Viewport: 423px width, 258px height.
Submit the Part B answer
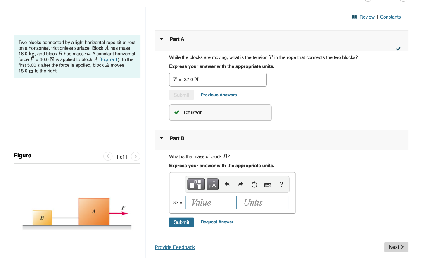pyautogui.click(x=181, y=222)
